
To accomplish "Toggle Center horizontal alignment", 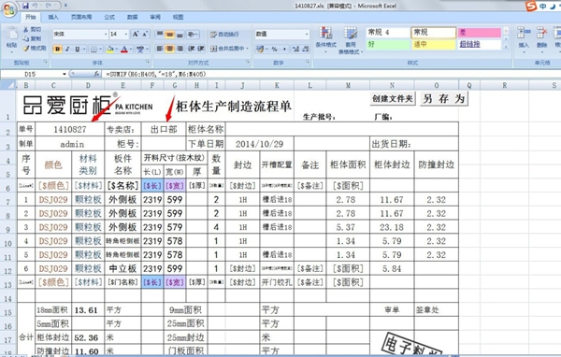I will (169, 49).
